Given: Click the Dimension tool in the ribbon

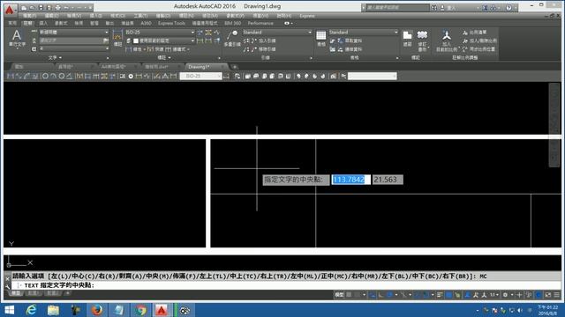Looking at the screenshot, I should pyautogui.click(x=117, y=39).
